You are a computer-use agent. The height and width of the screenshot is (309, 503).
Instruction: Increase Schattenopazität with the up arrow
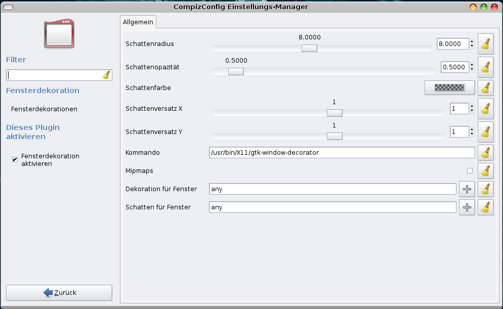[472, 65]
